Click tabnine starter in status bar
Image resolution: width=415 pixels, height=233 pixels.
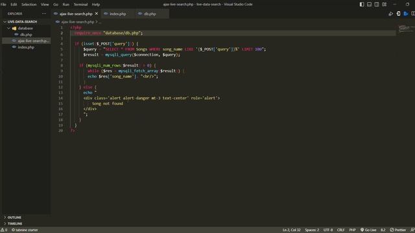(25, 230)
